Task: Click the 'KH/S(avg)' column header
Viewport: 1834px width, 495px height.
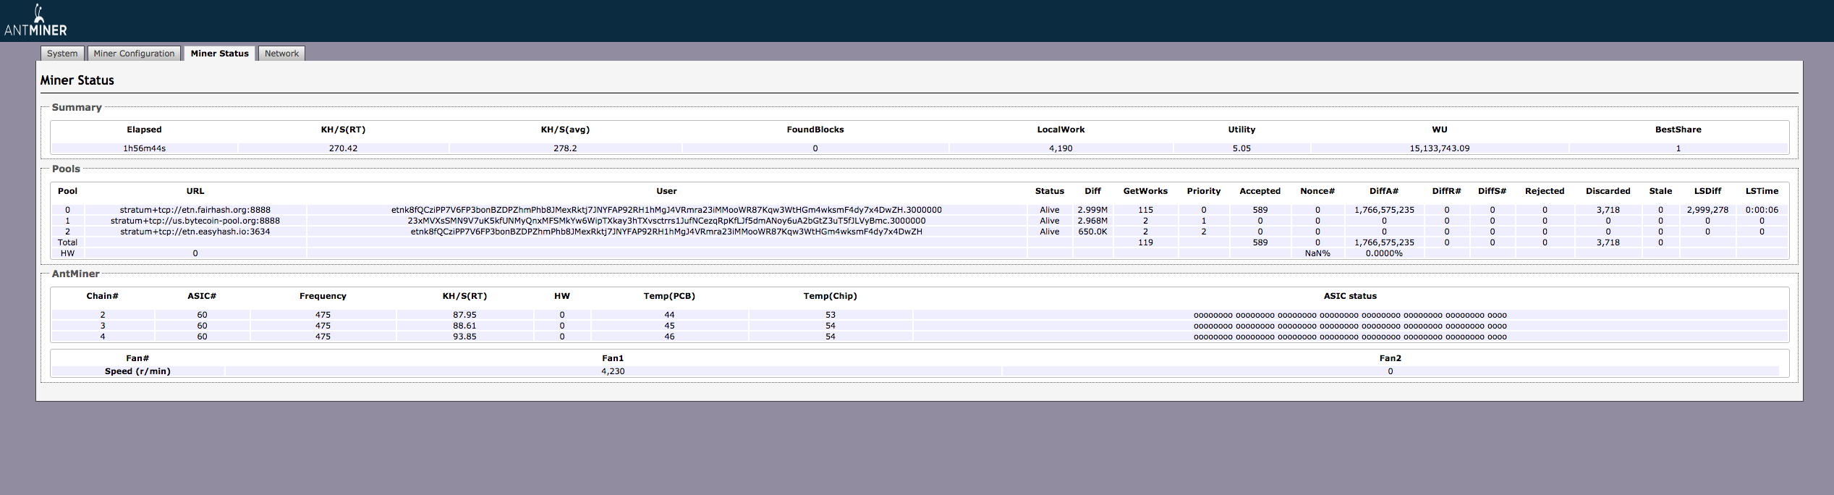Action: (x=565, y=130)
